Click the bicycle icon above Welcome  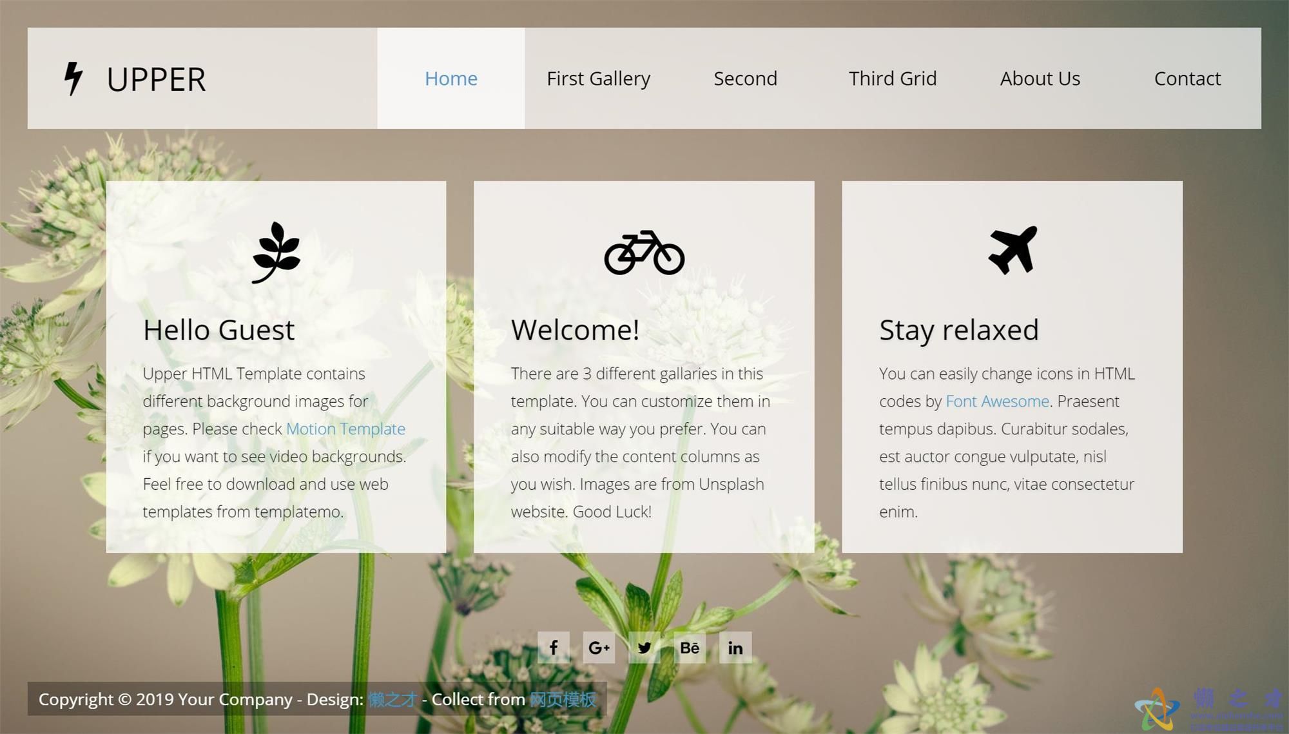click(644, 253)
